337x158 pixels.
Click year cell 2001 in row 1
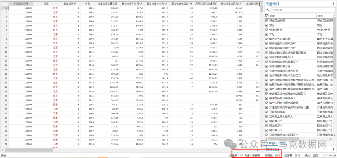tap(88, 8)
